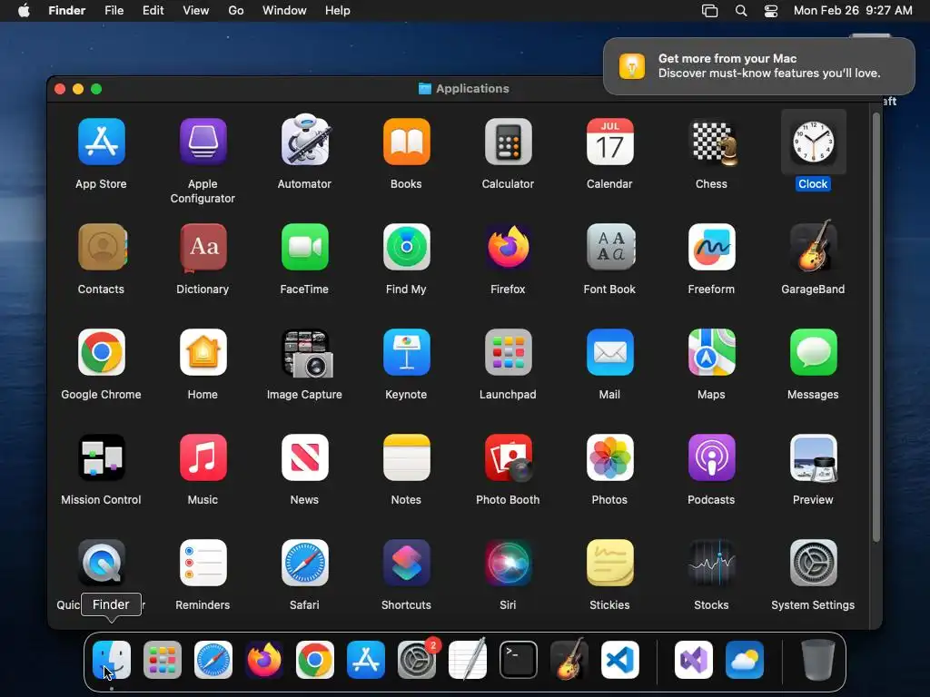The image size is (930, 697).
Task: Select the Siri app icon
Action: pos(508,563)
